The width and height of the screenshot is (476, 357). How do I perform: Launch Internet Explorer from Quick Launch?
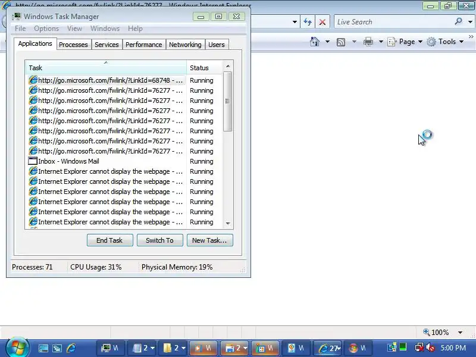pyautogui.click(x=71, y=348)
